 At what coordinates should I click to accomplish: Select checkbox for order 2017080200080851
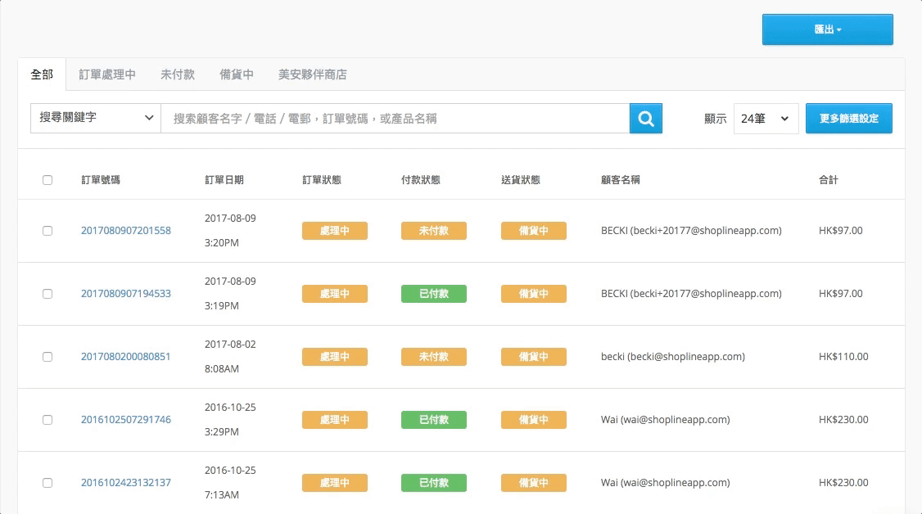pyautogui.click(x=47, y=357)
